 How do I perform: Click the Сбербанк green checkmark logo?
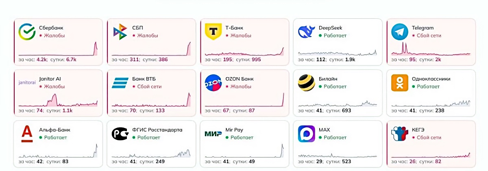pos(27,32)
